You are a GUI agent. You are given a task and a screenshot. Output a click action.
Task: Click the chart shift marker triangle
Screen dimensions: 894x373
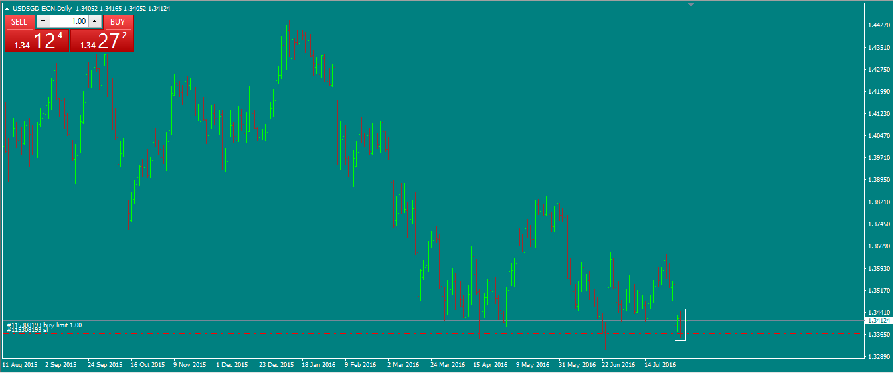click(691, 5)
